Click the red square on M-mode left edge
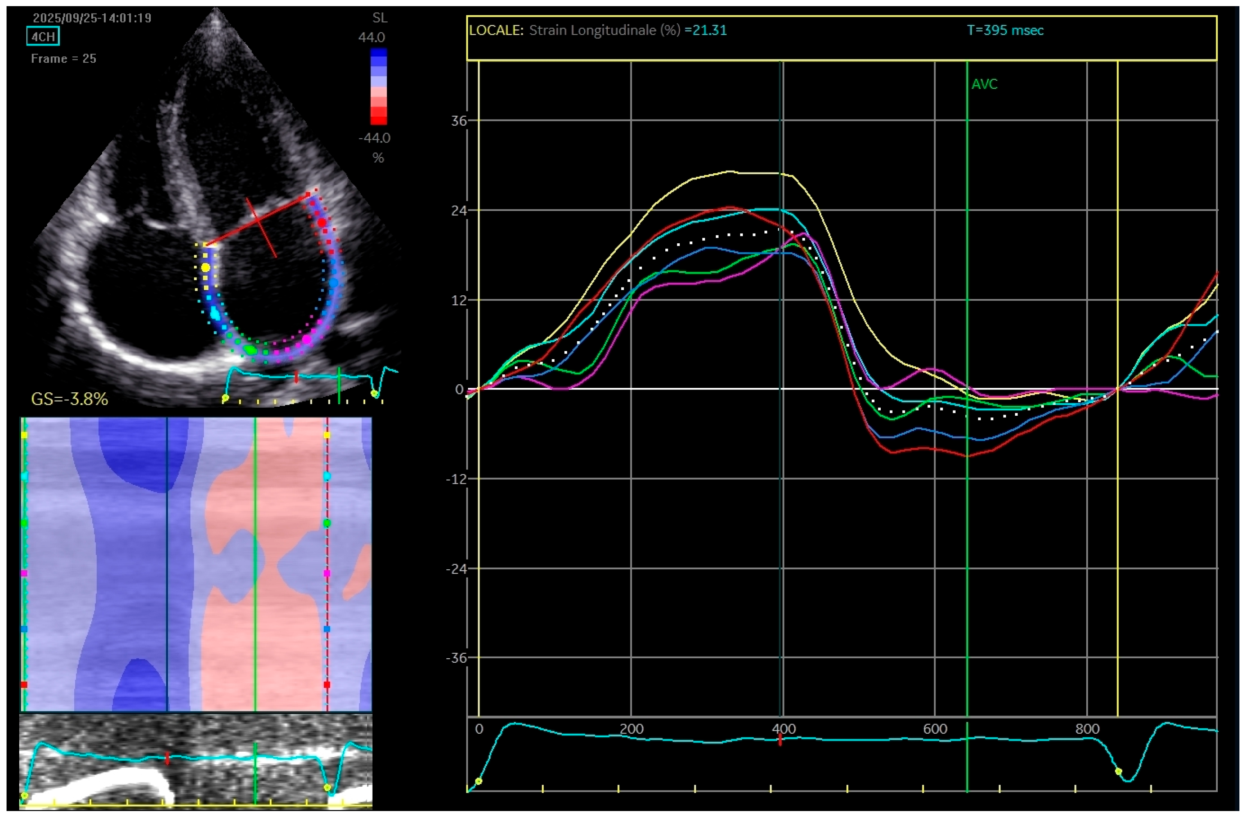The width and height of the screenshot is (1248, 818). (x=24, y=685)
